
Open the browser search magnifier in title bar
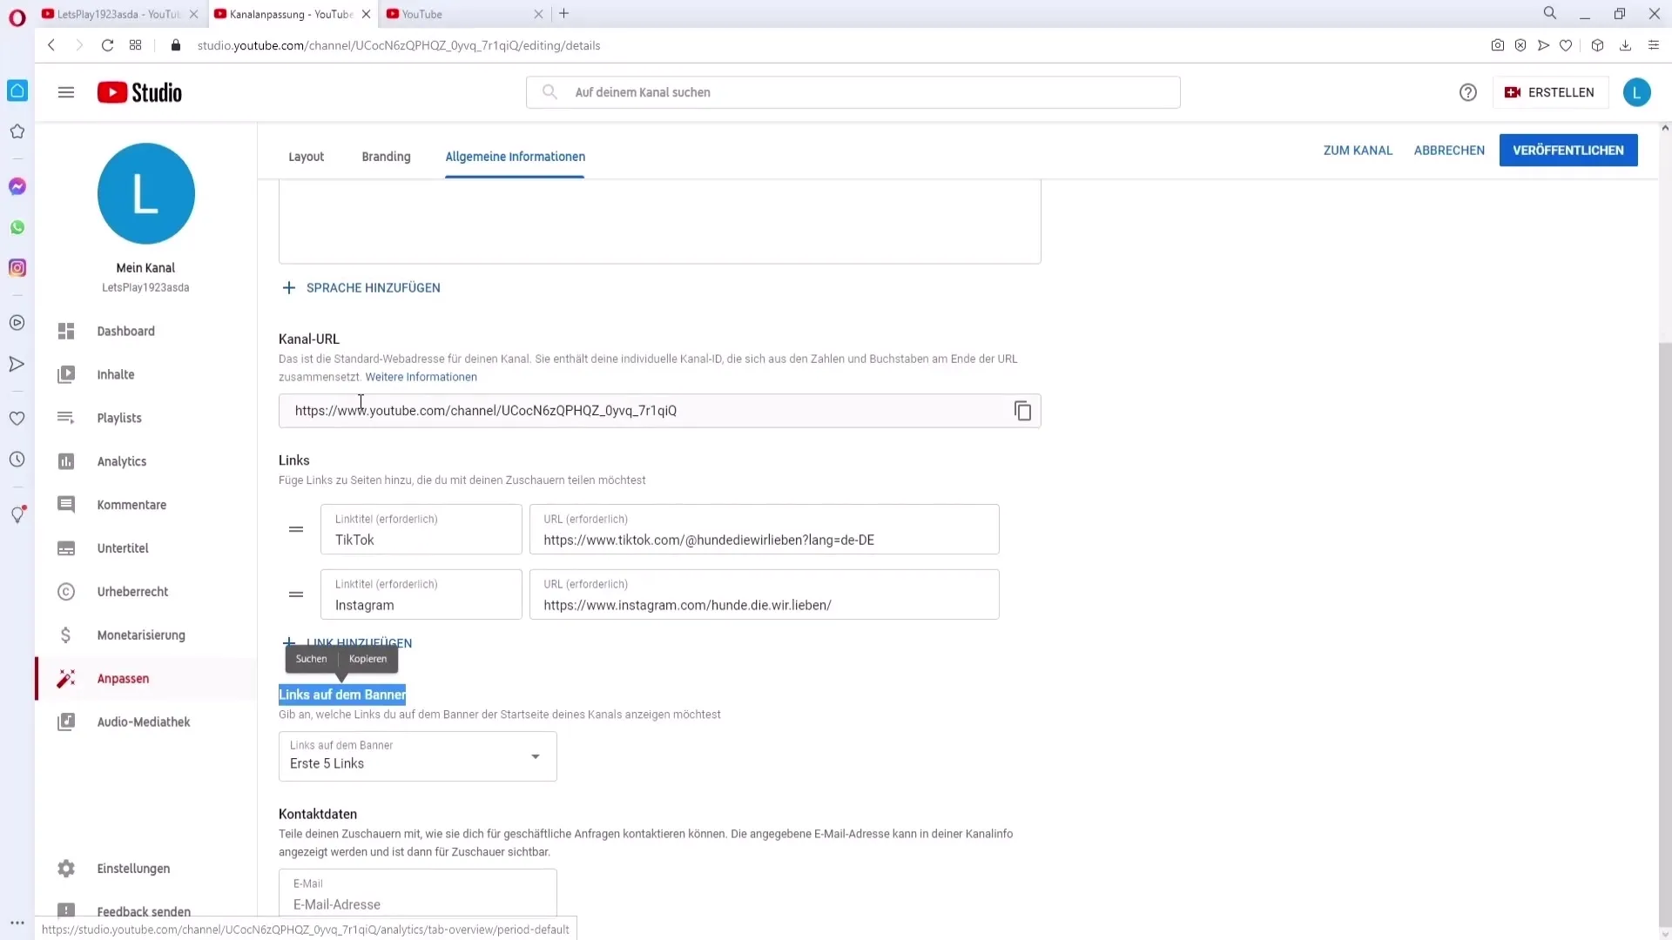1549,13
